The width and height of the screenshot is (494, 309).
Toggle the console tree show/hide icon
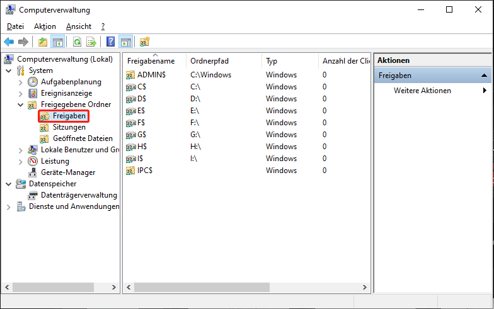pos(57,42)
